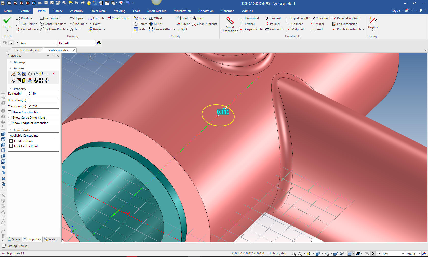
Task: Apply the Concentric constraint
Action: [275, 29]
